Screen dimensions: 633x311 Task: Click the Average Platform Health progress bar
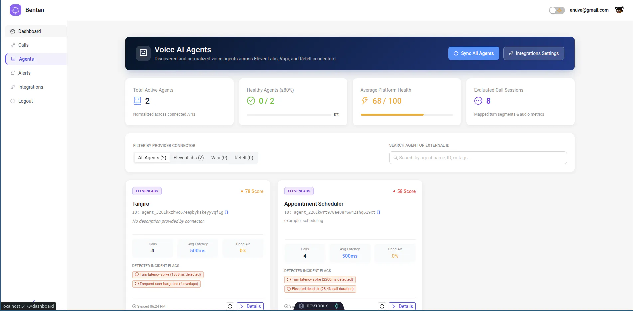(407, 115)
